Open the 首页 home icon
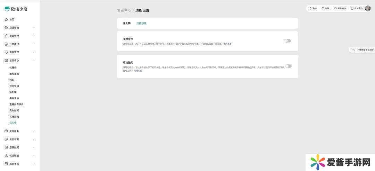This screenshot has width=375, height=171. (6, 19)
